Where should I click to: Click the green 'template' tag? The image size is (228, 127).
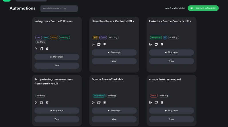click(x=156, y=37)
